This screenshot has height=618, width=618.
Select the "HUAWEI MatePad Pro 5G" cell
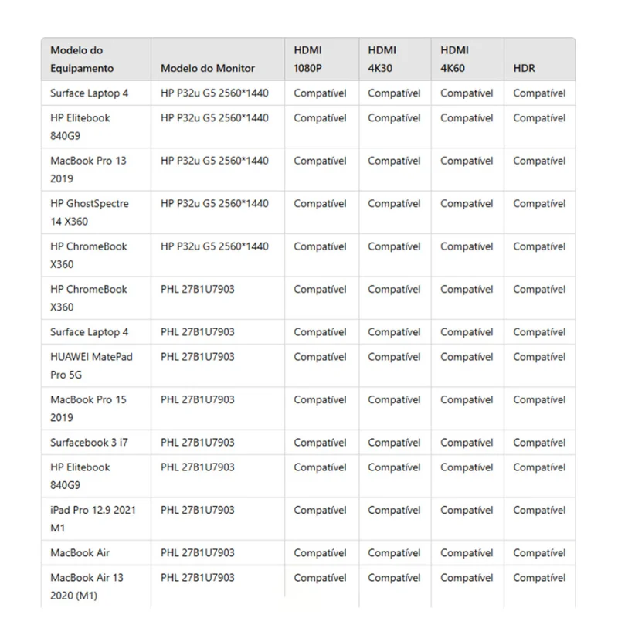click(x=96, y=365)
